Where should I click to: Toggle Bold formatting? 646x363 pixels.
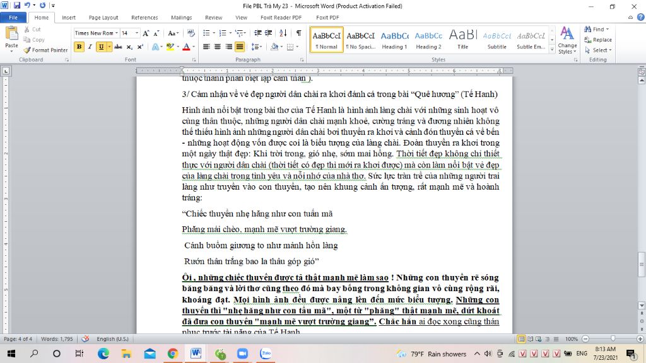point(79,47)
